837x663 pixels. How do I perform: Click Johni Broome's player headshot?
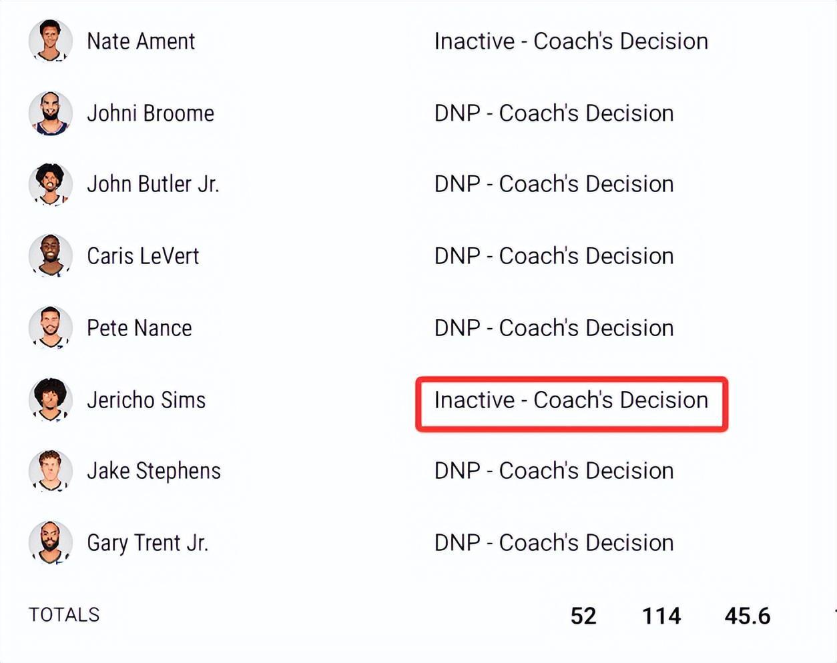tap(51, 113)
